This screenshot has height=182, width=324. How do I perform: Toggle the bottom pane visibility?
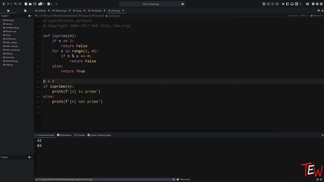tap(292, 4)
